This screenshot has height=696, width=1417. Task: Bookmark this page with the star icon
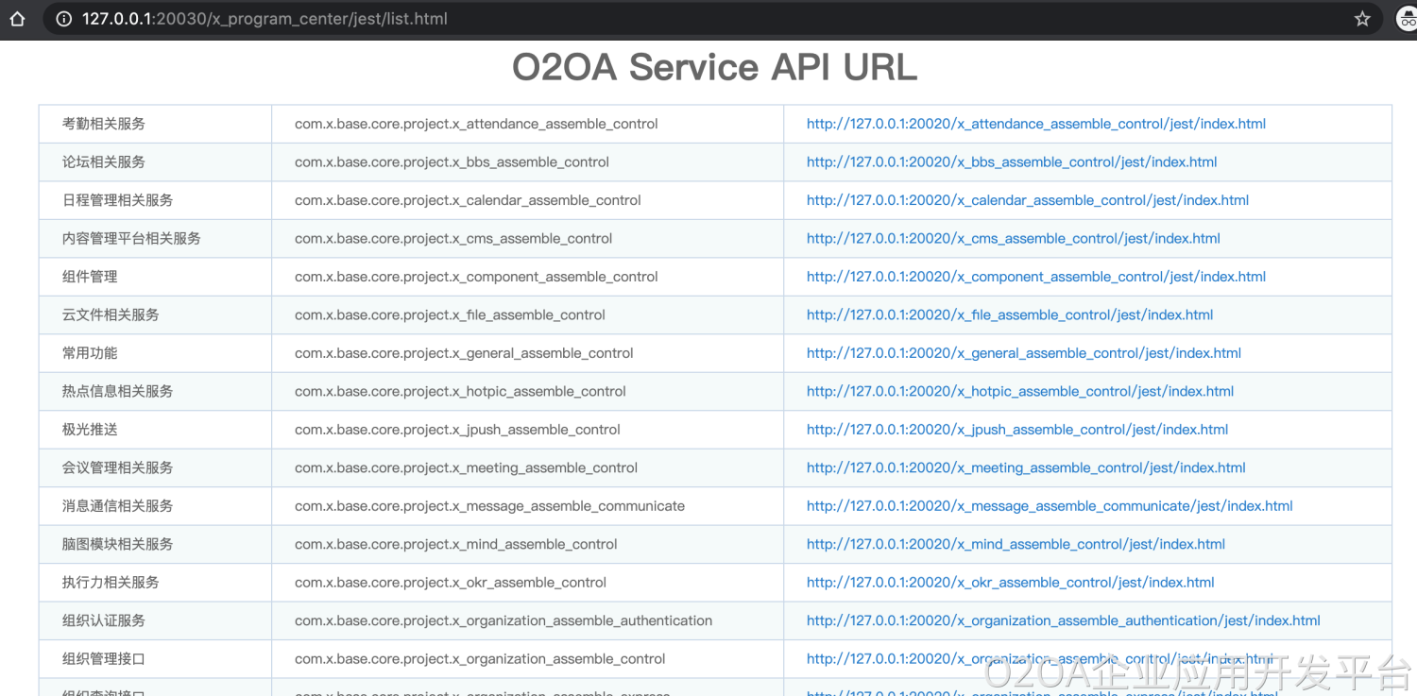[x=1362, y=19]
